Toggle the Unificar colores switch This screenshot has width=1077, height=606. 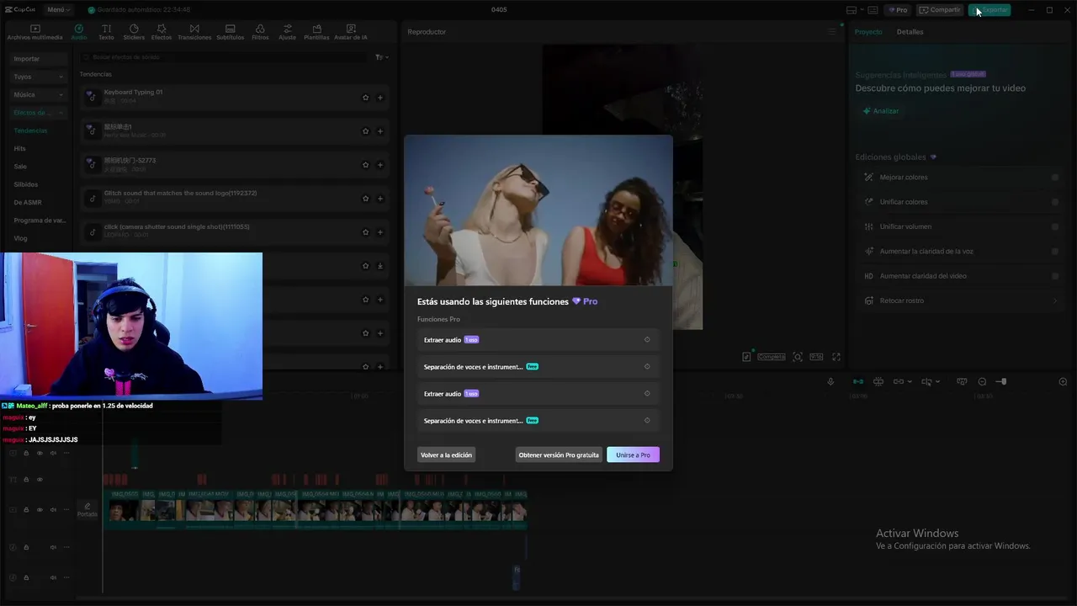pos(1055,202)
